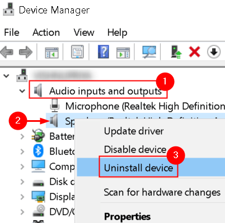
Task: Expand the Bluetooth category chevron
Action: (x=22, y=151)
